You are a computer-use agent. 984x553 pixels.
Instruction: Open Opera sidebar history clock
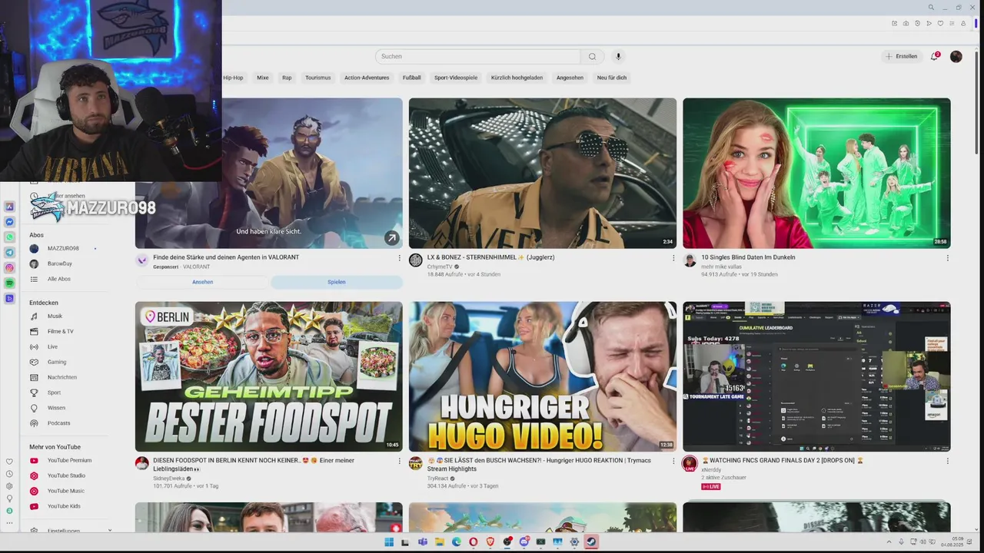tap(9, 474)
